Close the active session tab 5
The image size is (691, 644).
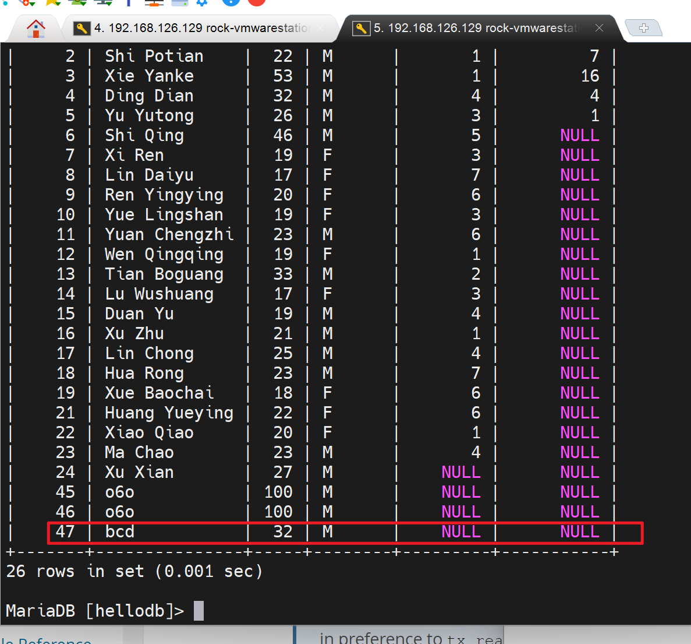pos(599,28)
